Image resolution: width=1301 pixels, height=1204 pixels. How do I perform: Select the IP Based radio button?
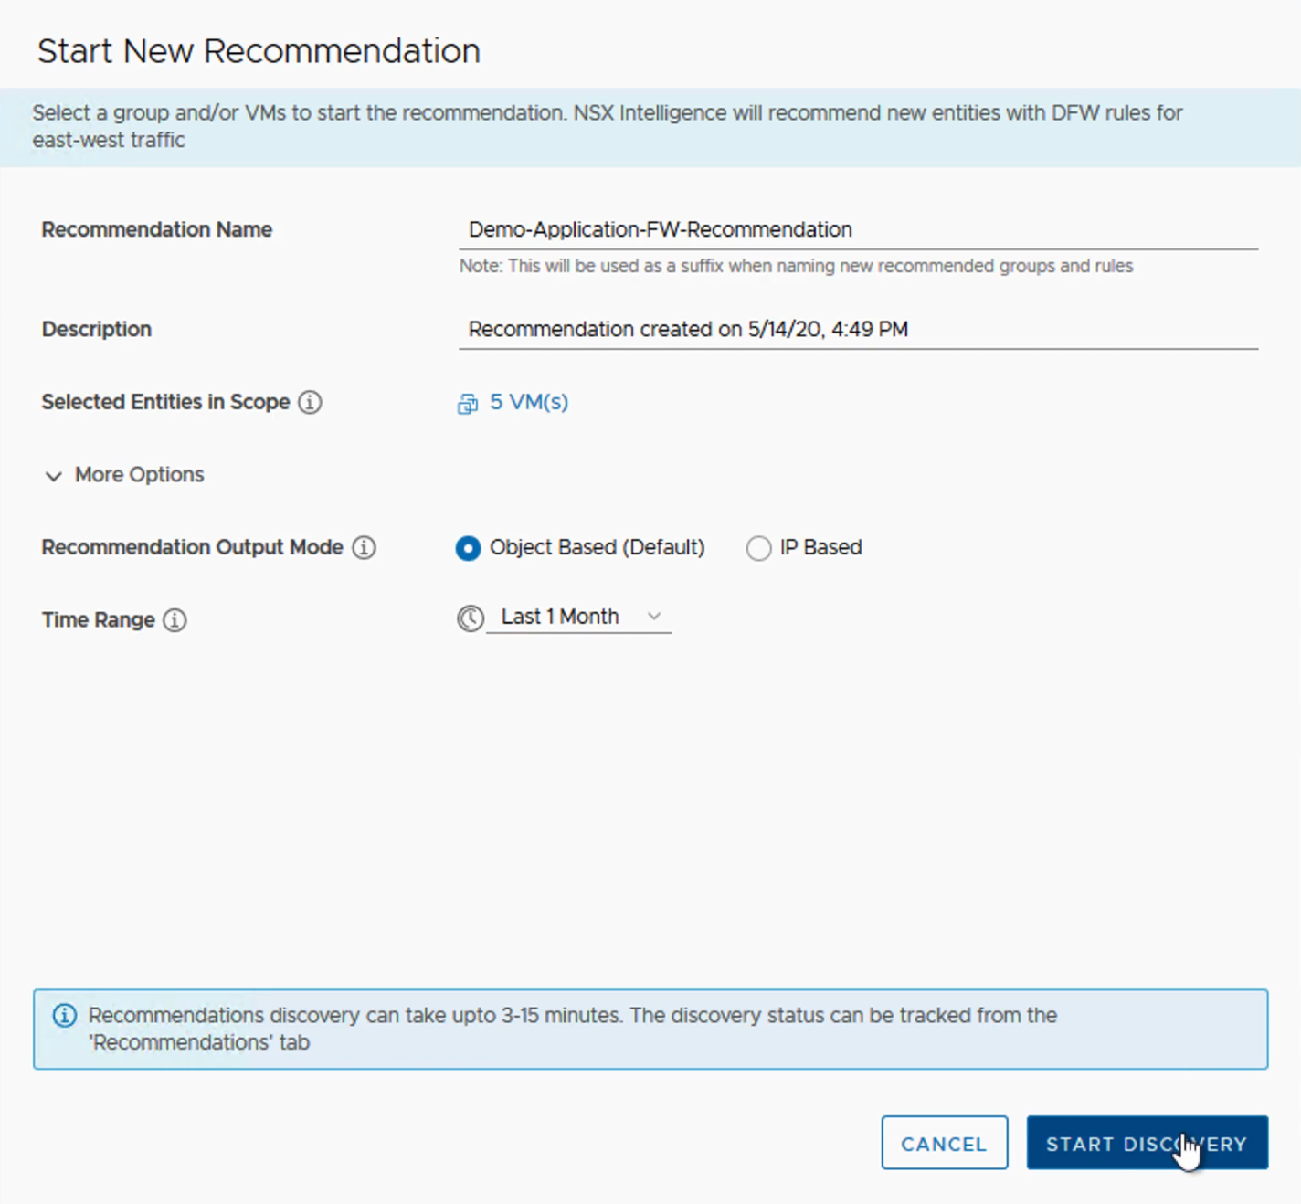tap(758, 548)
